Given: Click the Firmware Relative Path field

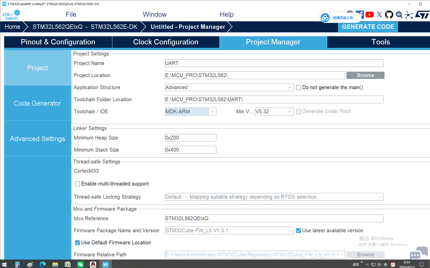Looking at the screenshot, I should (255, 255).
